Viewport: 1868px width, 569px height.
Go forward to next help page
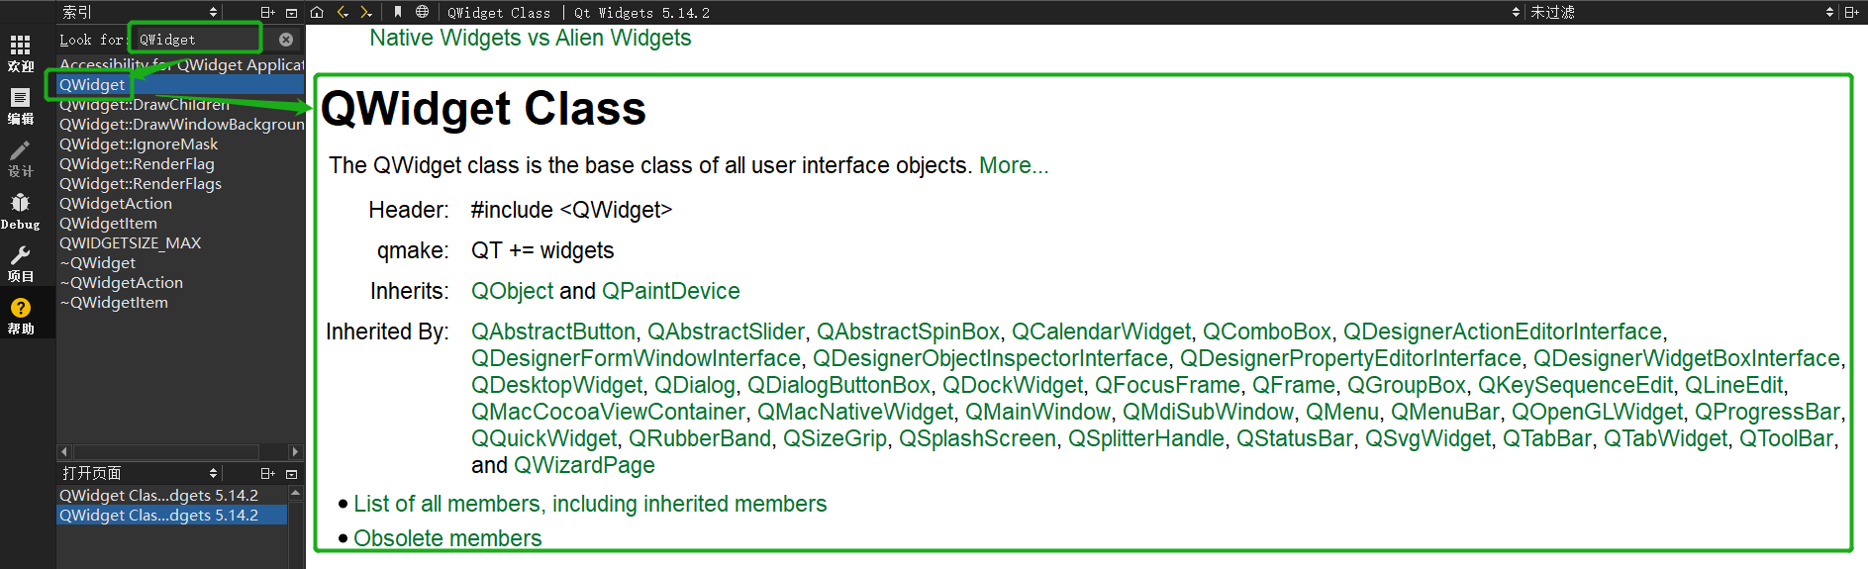(x=366, y=13)
